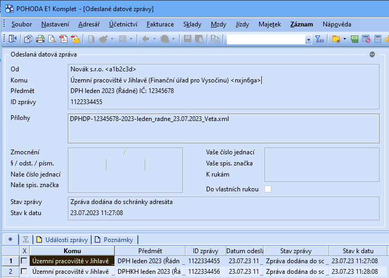Click the greyed duplicate pages icon
This screenshot has height=278, width=389.
[215, 39]
